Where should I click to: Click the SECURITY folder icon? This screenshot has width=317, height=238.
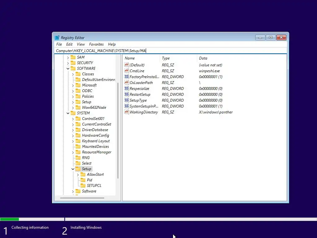73,63
